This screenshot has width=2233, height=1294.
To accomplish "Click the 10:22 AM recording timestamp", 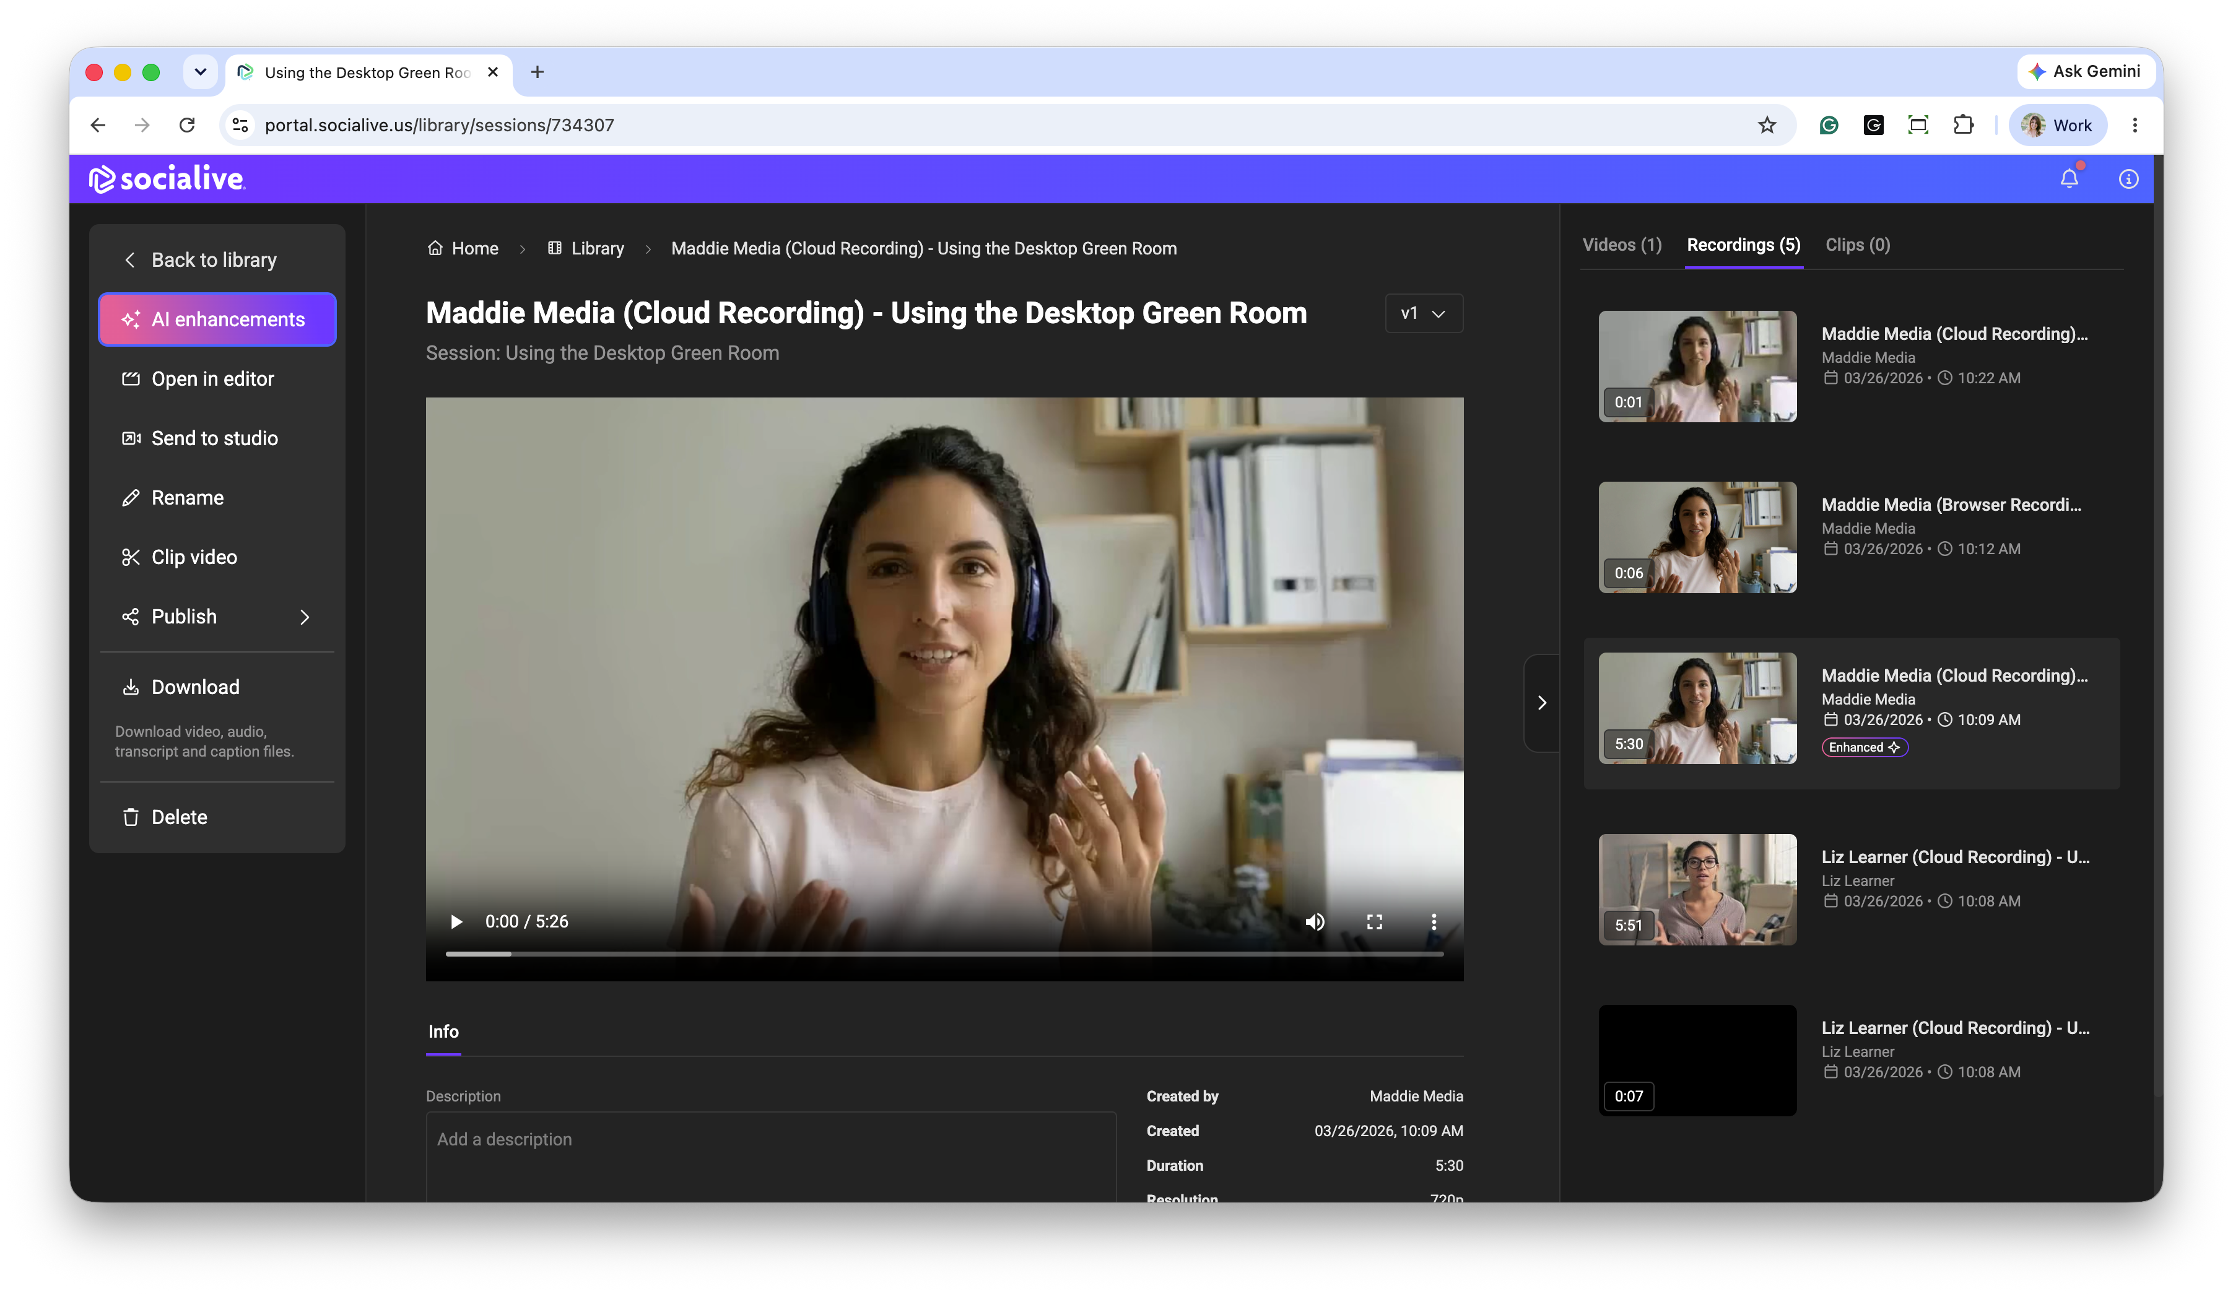I will [x=1988, y=377].
